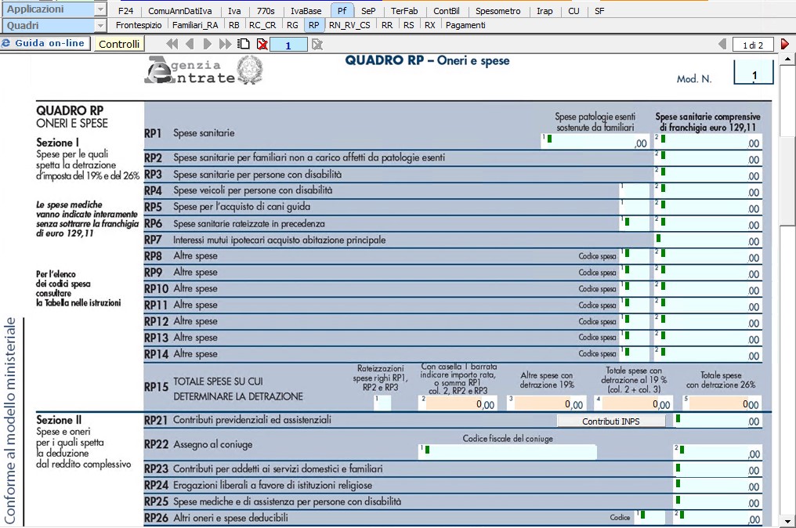Go to previous module with single left arrow
Image resolution: width=796 pixels, height=528 pixels.
(190, 44)
